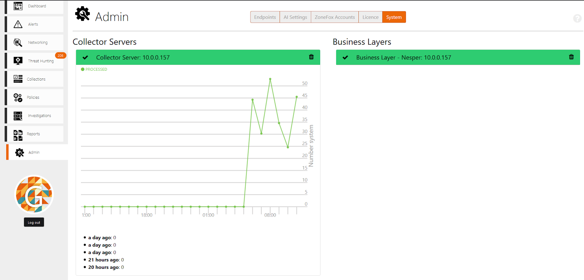Open the Dashboard sidebar icon
Image resolution: width=584 pixels, height=280 pixels.
coord(18,6)
